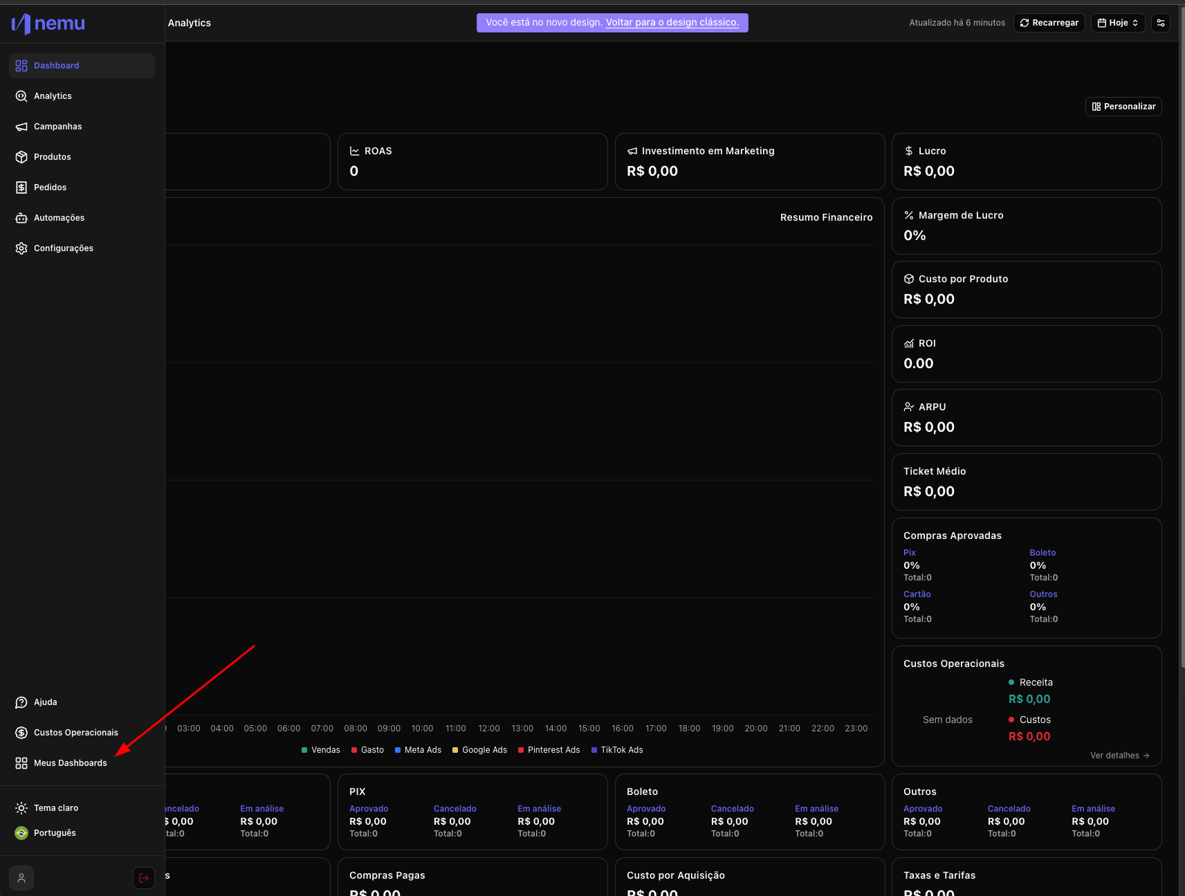Viewport: 1185px width, 896px height.
Task: Open Produtos in the sidebar
Action: [x=82, y=157]
